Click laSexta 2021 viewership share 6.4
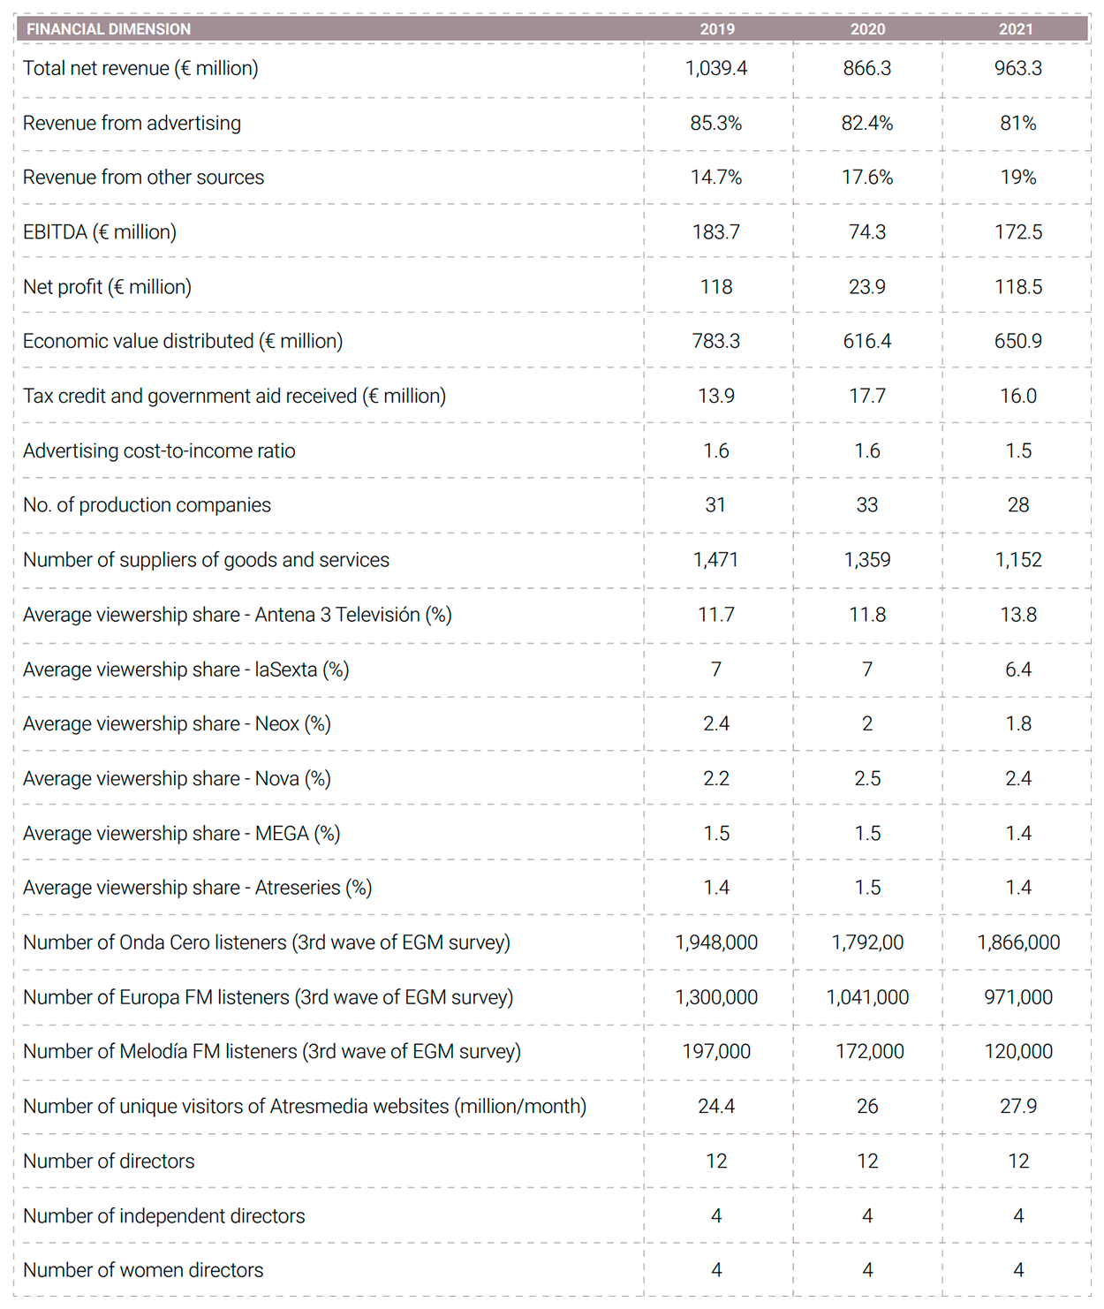 coord(1018,670)
